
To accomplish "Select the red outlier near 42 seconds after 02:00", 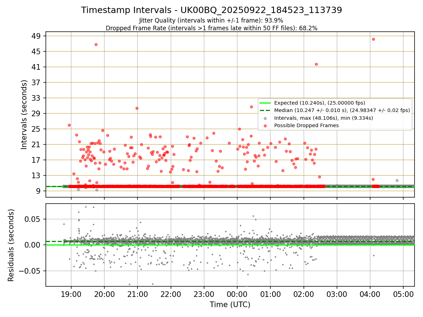I will pos(316,64).
